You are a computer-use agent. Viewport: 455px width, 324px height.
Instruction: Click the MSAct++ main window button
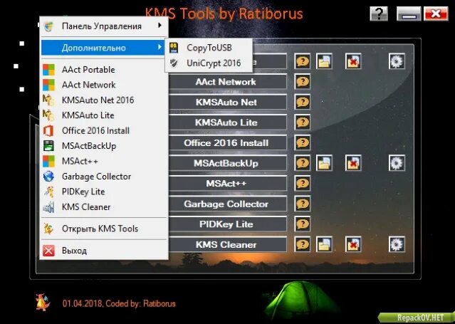[x=228, y=184]
